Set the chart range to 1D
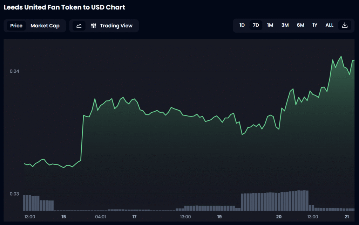Image resolution: width=359 pixels, height=225 pixels. click(242, 25)
